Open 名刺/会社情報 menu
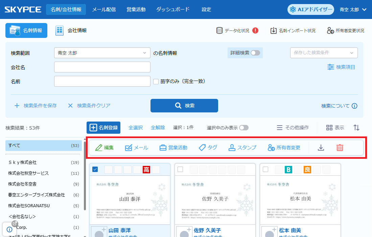This screenshot has height=237, width=372. 66,9
